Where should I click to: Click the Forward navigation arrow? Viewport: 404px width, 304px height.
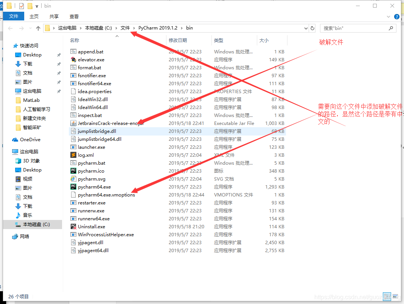point(22,28)
